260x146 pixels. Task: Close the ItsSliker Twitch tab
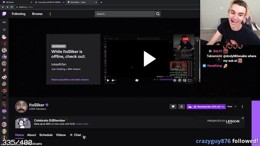point(96,2)
